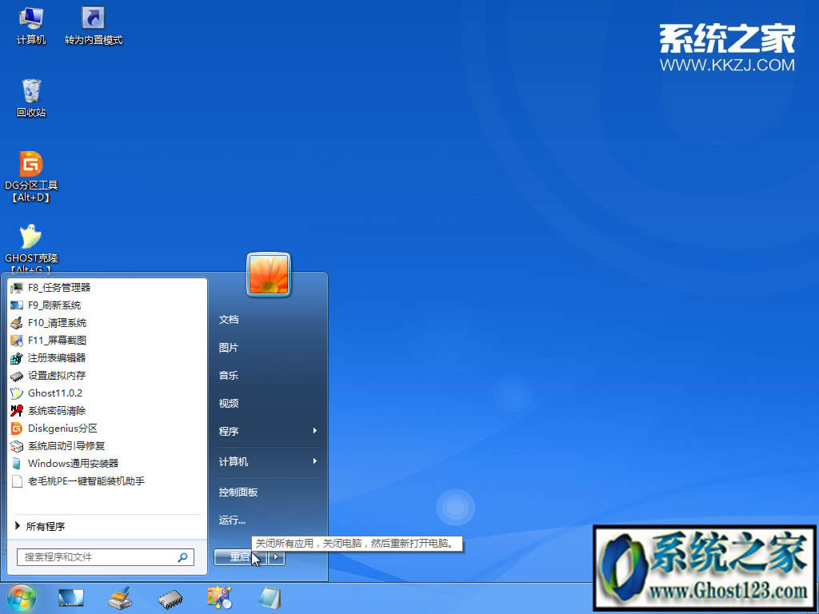The width and height of the screenshot is (819, 614).
Task: Expand the 计算机 submenu arrow
Action: (314, 461)
